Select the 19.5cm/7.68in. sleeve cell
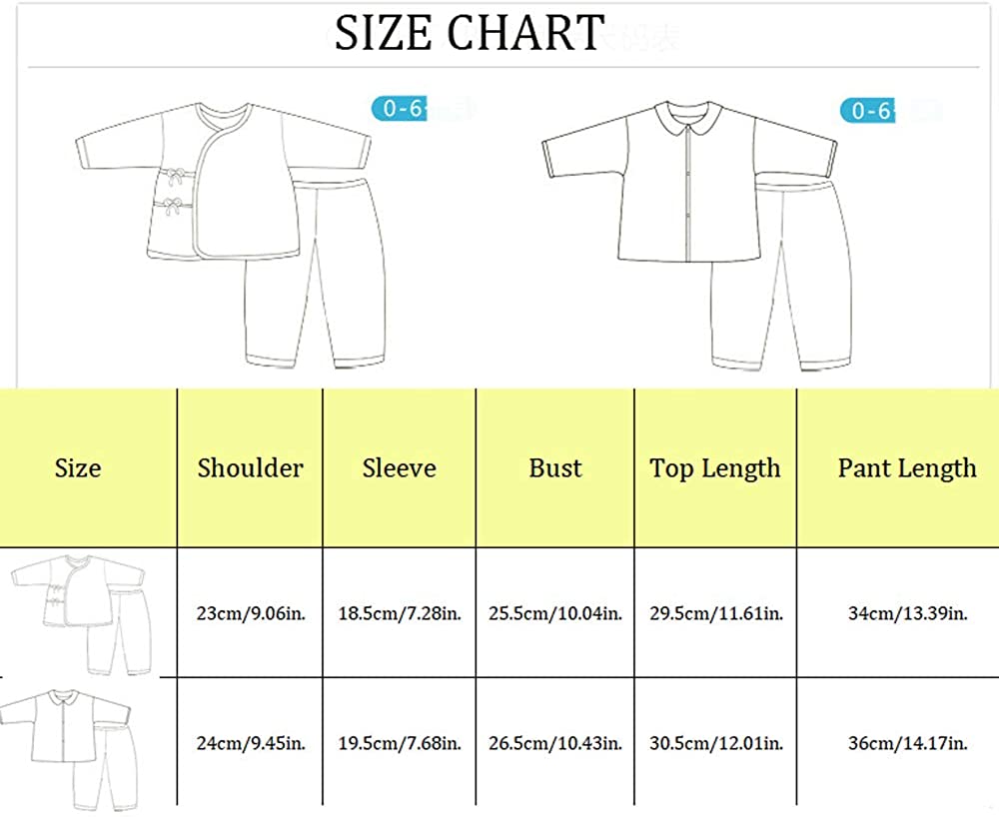 [399, 743]
